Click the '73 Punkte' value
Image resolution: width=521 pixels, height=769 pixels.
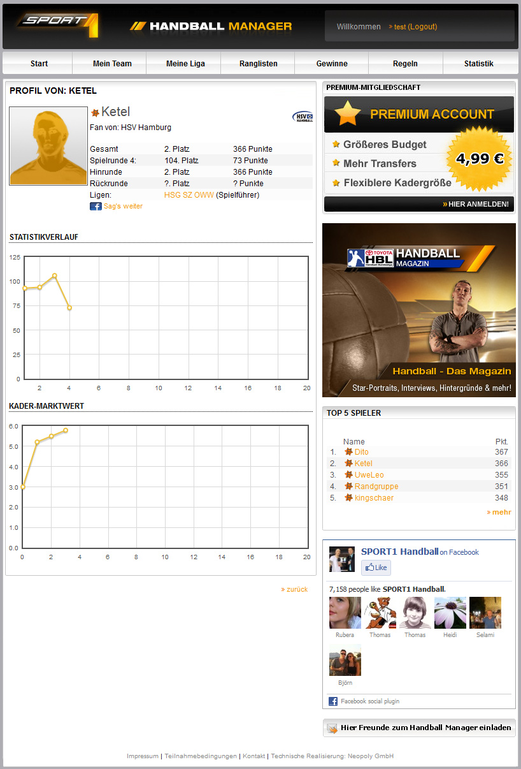250,161
